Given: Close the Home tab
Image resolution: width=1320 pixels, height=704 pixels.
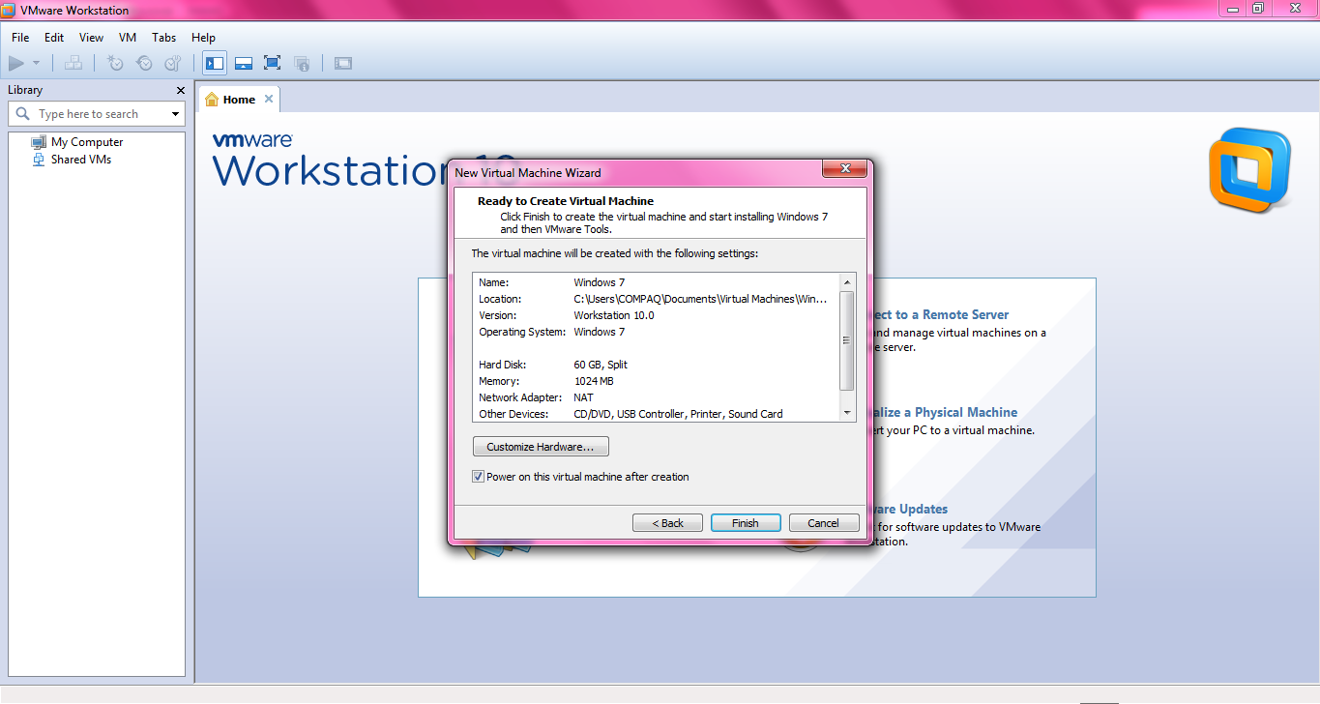Looking at the screenshot, I should click(x=269, y=99).
